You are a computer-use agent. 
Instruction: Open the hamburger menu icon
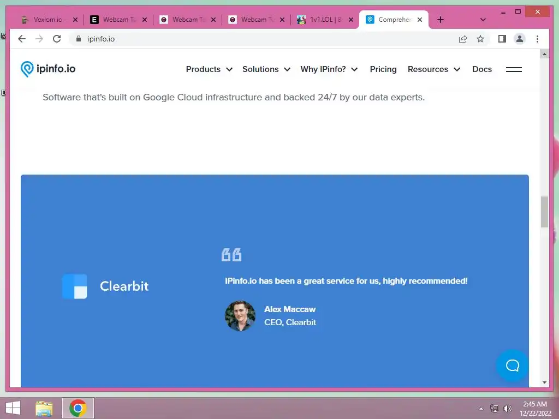coord(514,69)
